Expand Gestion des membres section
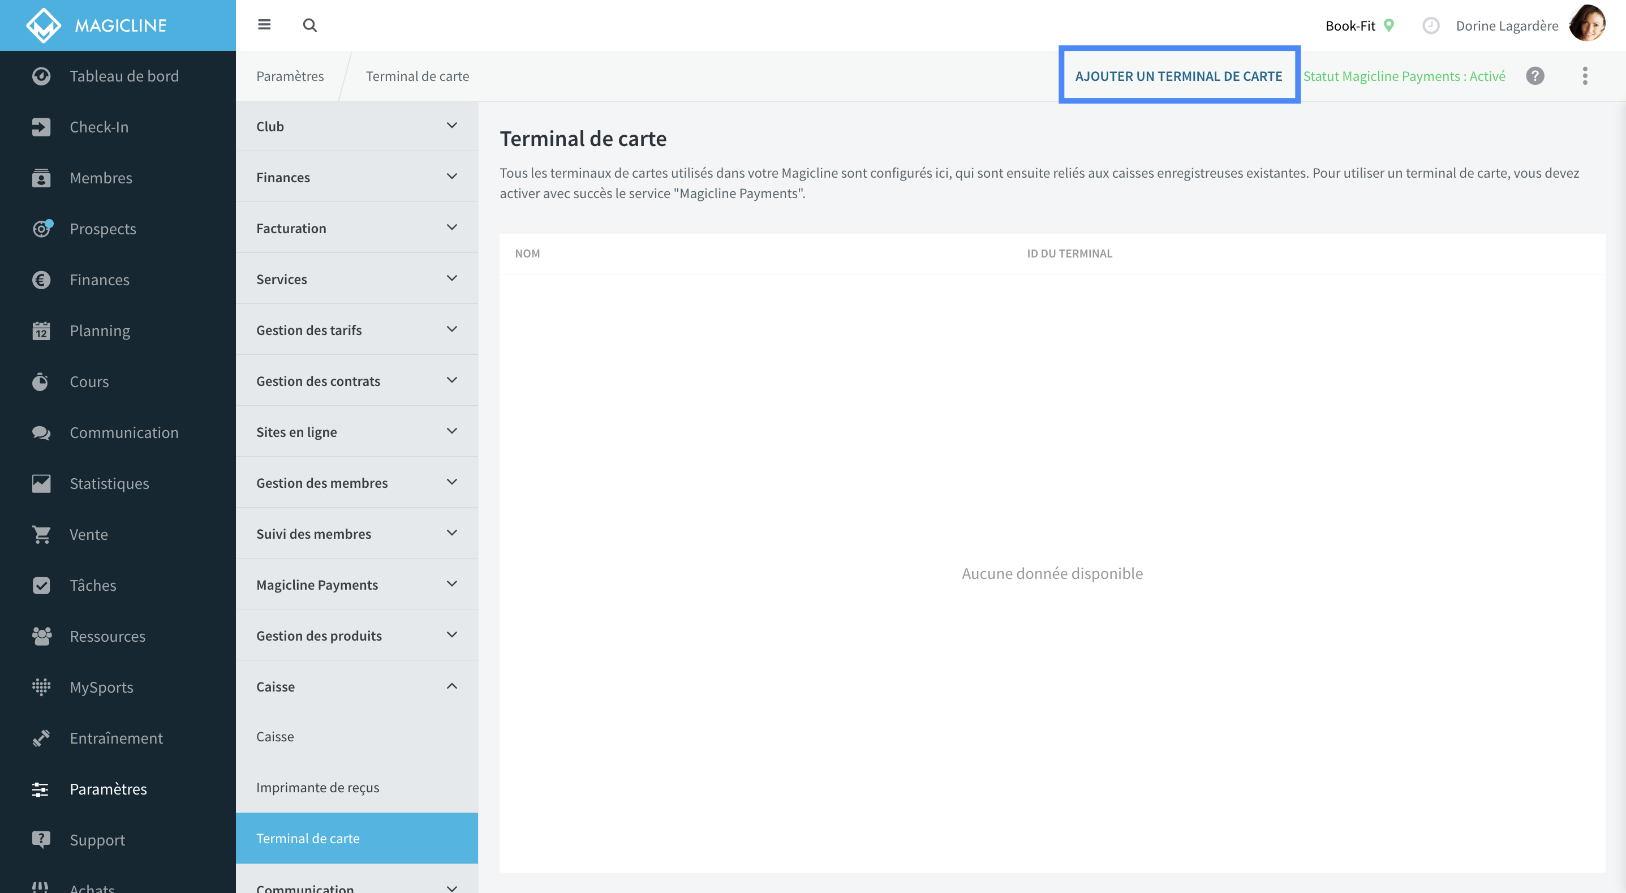The width and height of the screenshot is (1626, 893). pos(356,483)
